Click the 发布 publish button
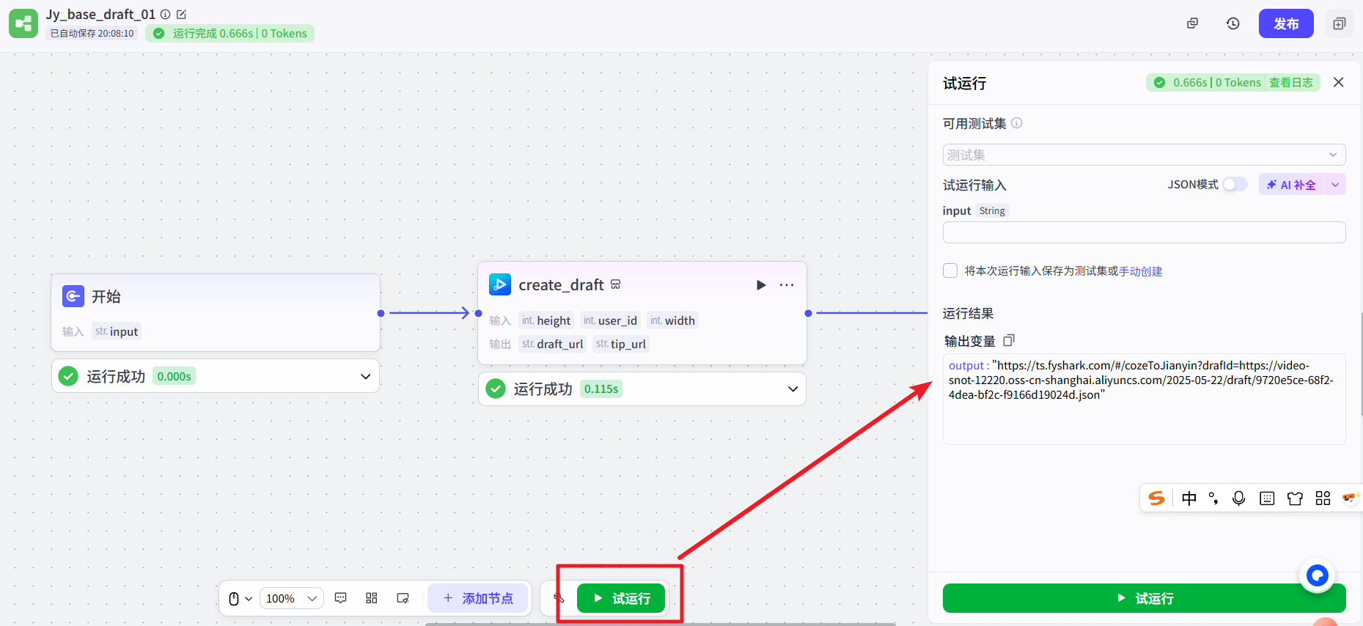This screenshot has width=1363, height=626. click(1285, 23)
